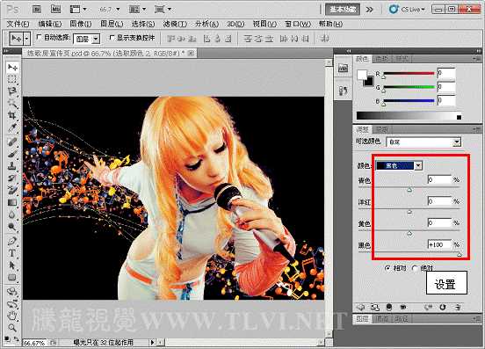
Task: Clip the adjustment to the layer below
Action: click(388, 307)
